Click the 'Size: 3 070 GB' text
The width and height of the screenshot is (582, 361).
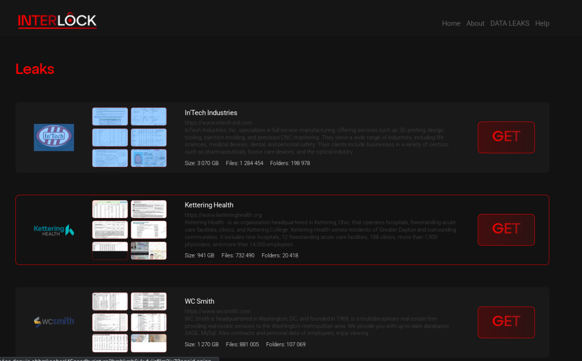click(x=202, y=163)
